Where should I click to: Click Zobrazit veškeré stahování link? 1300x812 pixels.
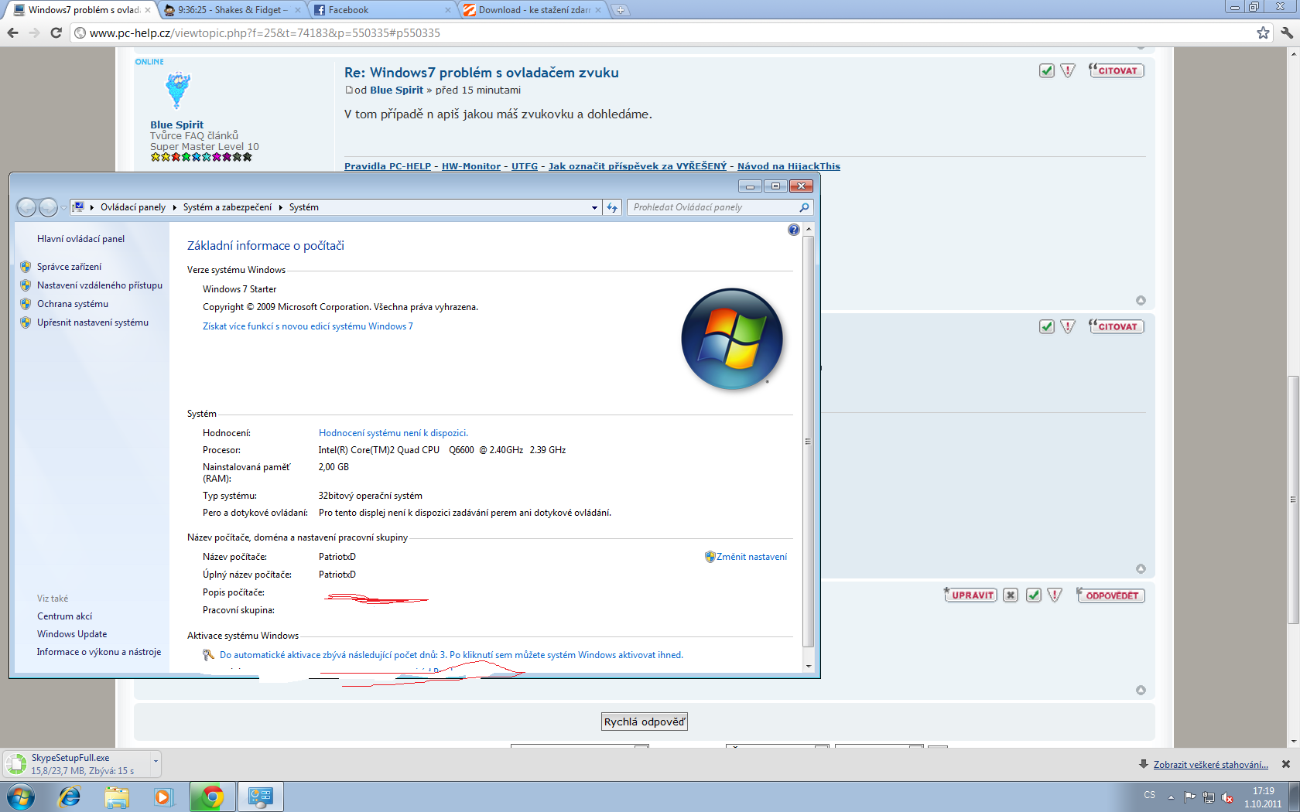pos(1210,765)
